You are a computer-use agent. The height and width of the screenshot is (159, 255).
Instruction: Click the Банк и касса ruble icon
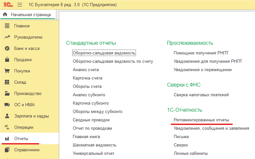7,48
